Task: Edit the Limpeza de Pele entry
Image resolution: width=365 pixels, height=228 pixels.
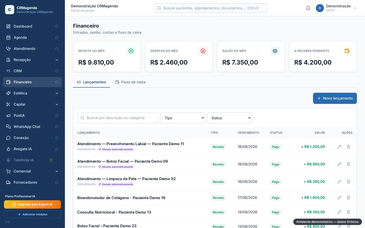Action: 339,182
